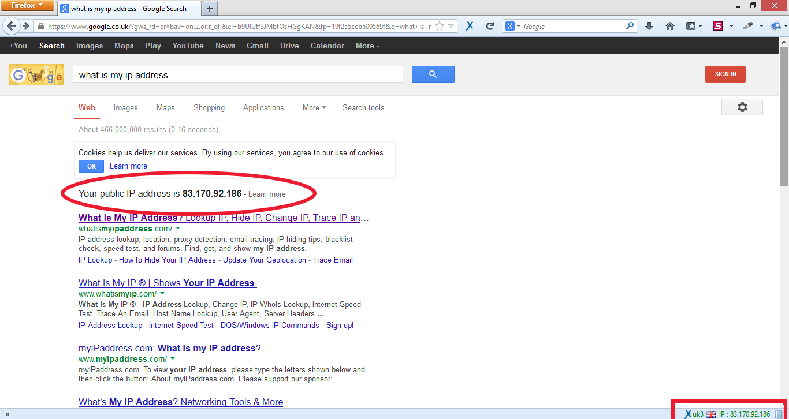This screenshot has width=789, height=419.
Task: Open +You in the Google bar
Action: click(x=18, y=46)
